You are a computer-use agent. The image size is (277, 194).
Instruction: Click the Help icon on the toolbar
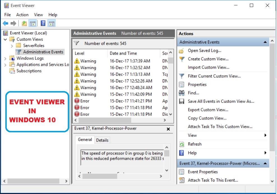(x=43, y=23)
